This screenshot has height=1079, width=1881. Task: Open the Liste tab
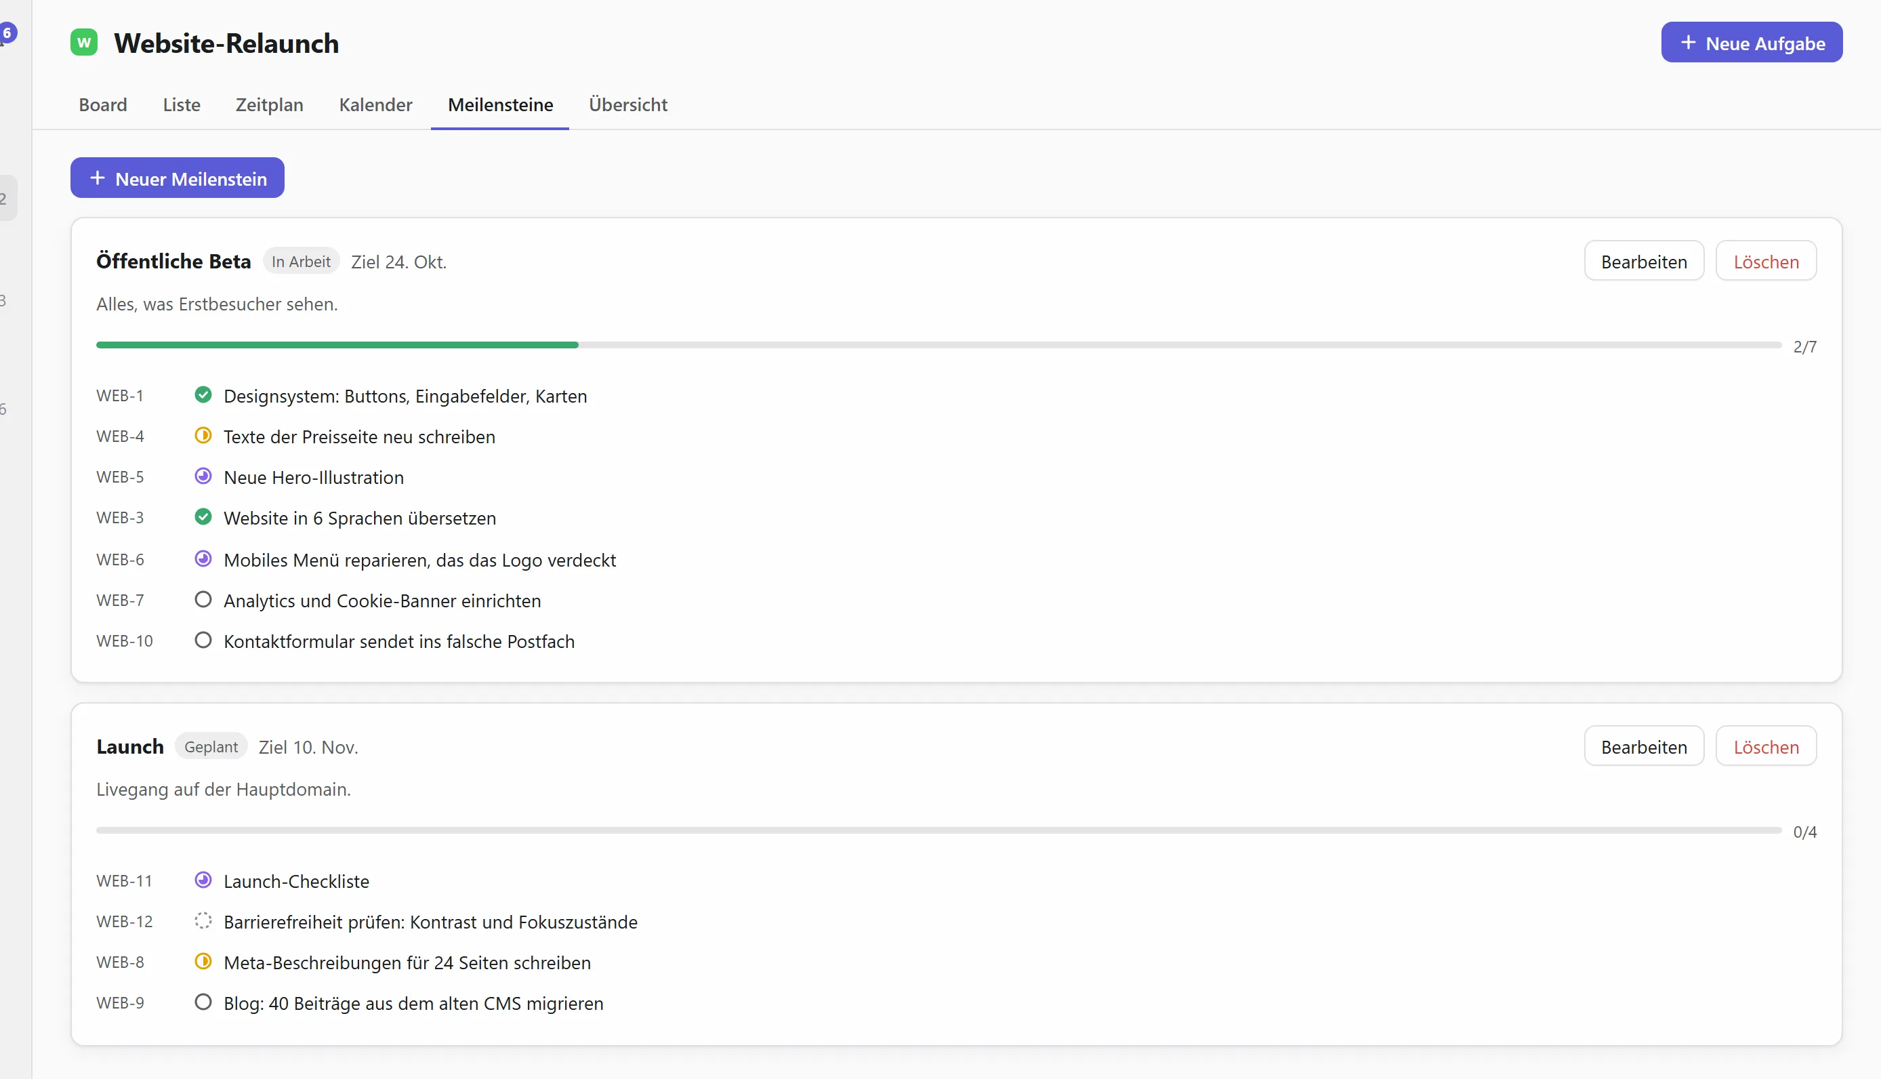pos(182,104)
